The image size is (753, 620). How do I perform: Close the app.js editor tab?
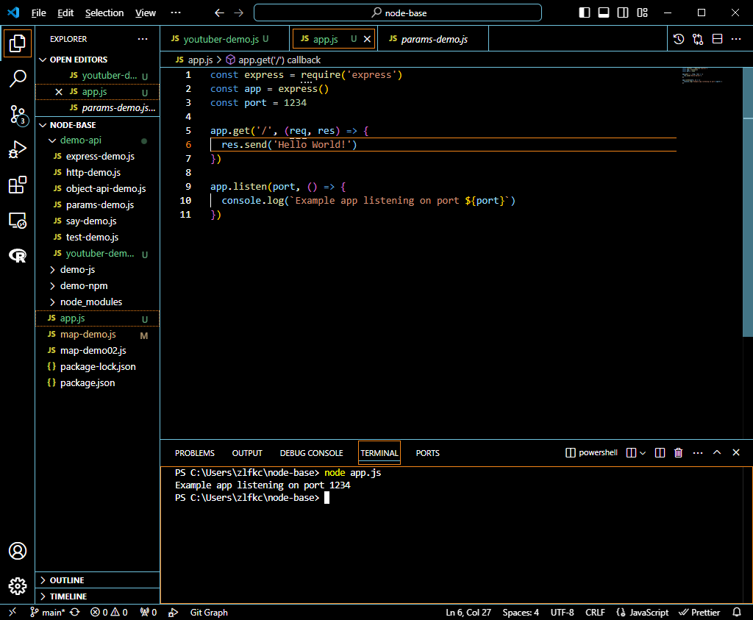(368, 39)
